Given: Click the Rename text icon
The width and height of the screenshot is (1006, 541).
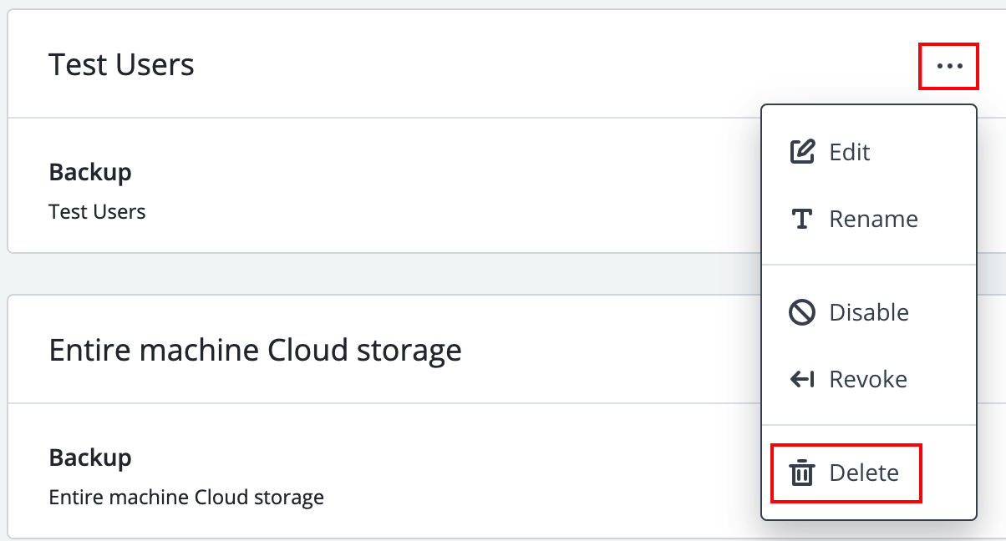Looking at the screenshot, I should click(x=802, y=219).
